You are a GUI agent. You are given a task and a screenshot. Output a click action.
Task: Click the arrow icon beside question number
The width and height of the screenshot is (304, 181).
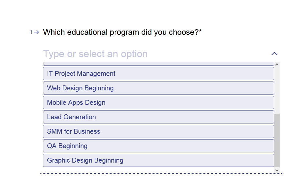click(x=36, y=32)
